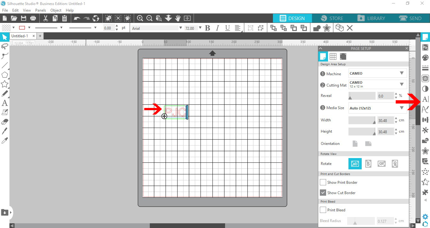Select the Knife tool
The height and width of the screenshot is (228, 430).
[5, 131]
